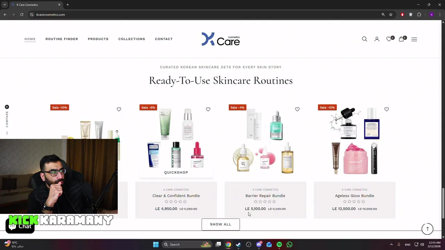This screenshot has width=445, height=250.
Task: Open the Windows Start button
Action: pos(156,244)
